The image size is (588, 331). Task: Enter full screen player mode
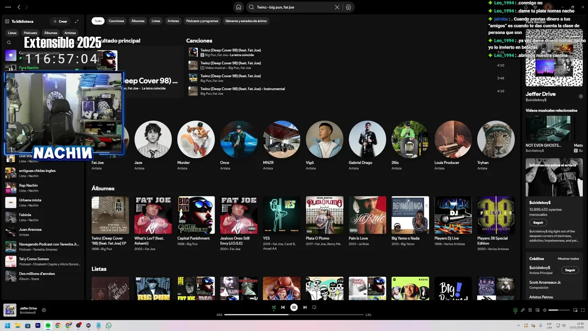(582, 310)
